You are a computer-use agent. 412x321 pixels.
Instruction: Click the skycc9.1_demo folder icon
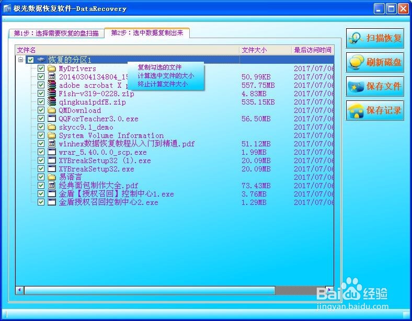pos(52,127)
